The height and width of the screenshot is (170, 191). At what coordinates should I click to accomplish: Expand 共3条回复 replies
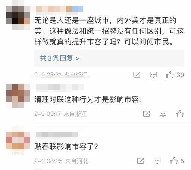point(60,58)
